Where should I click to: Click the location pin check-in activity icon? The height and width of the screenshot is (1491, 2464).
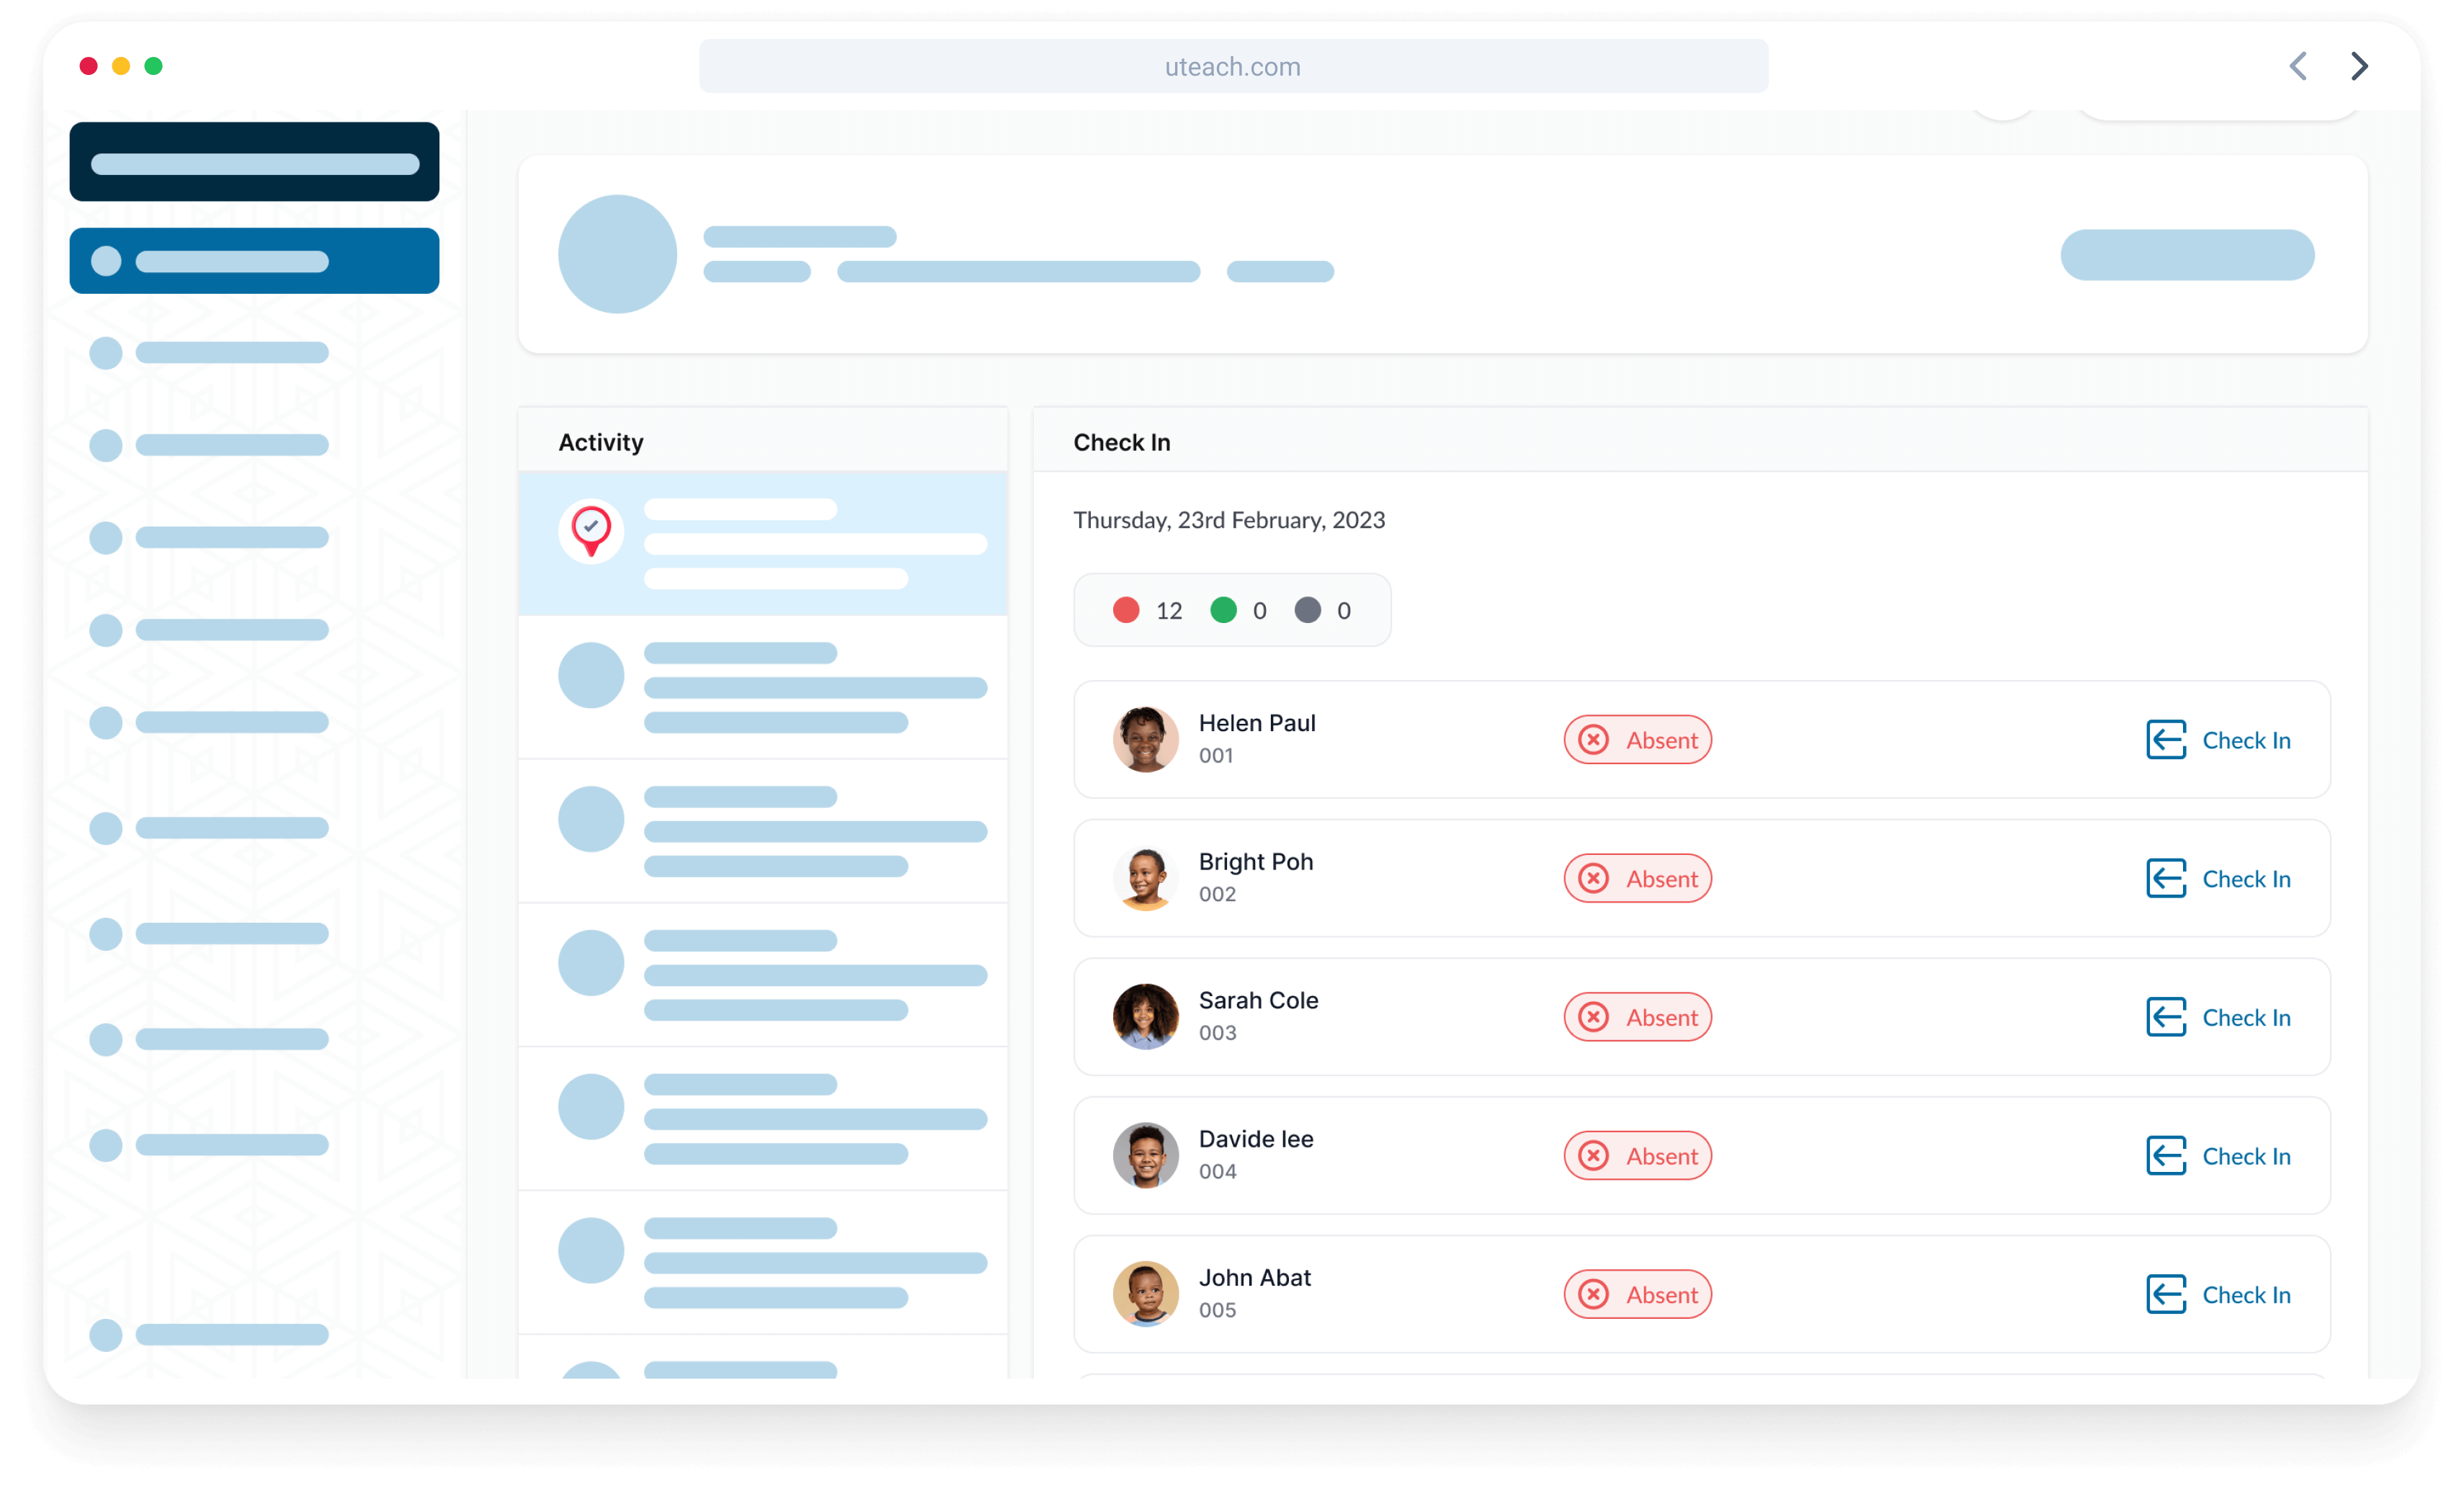click(x=591, y=531)
